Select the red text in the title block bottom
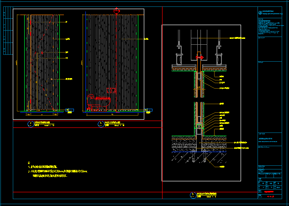289x206 pixels. [269, 192]
